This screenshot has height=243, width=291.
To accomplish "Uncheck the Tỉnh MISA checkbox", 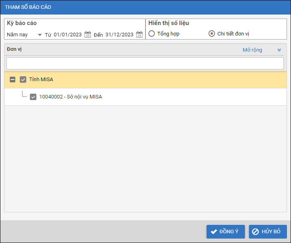I will click(23, 80).
